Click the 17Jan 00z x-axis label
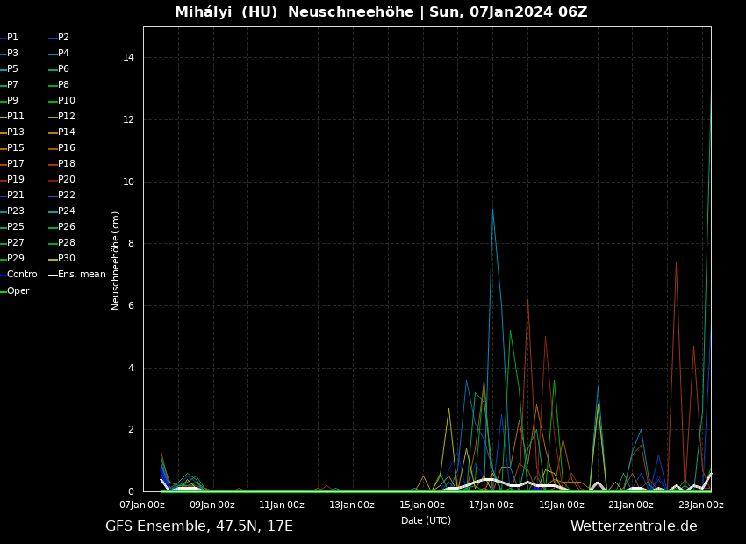Screen dimensions: 746x544 491,505
